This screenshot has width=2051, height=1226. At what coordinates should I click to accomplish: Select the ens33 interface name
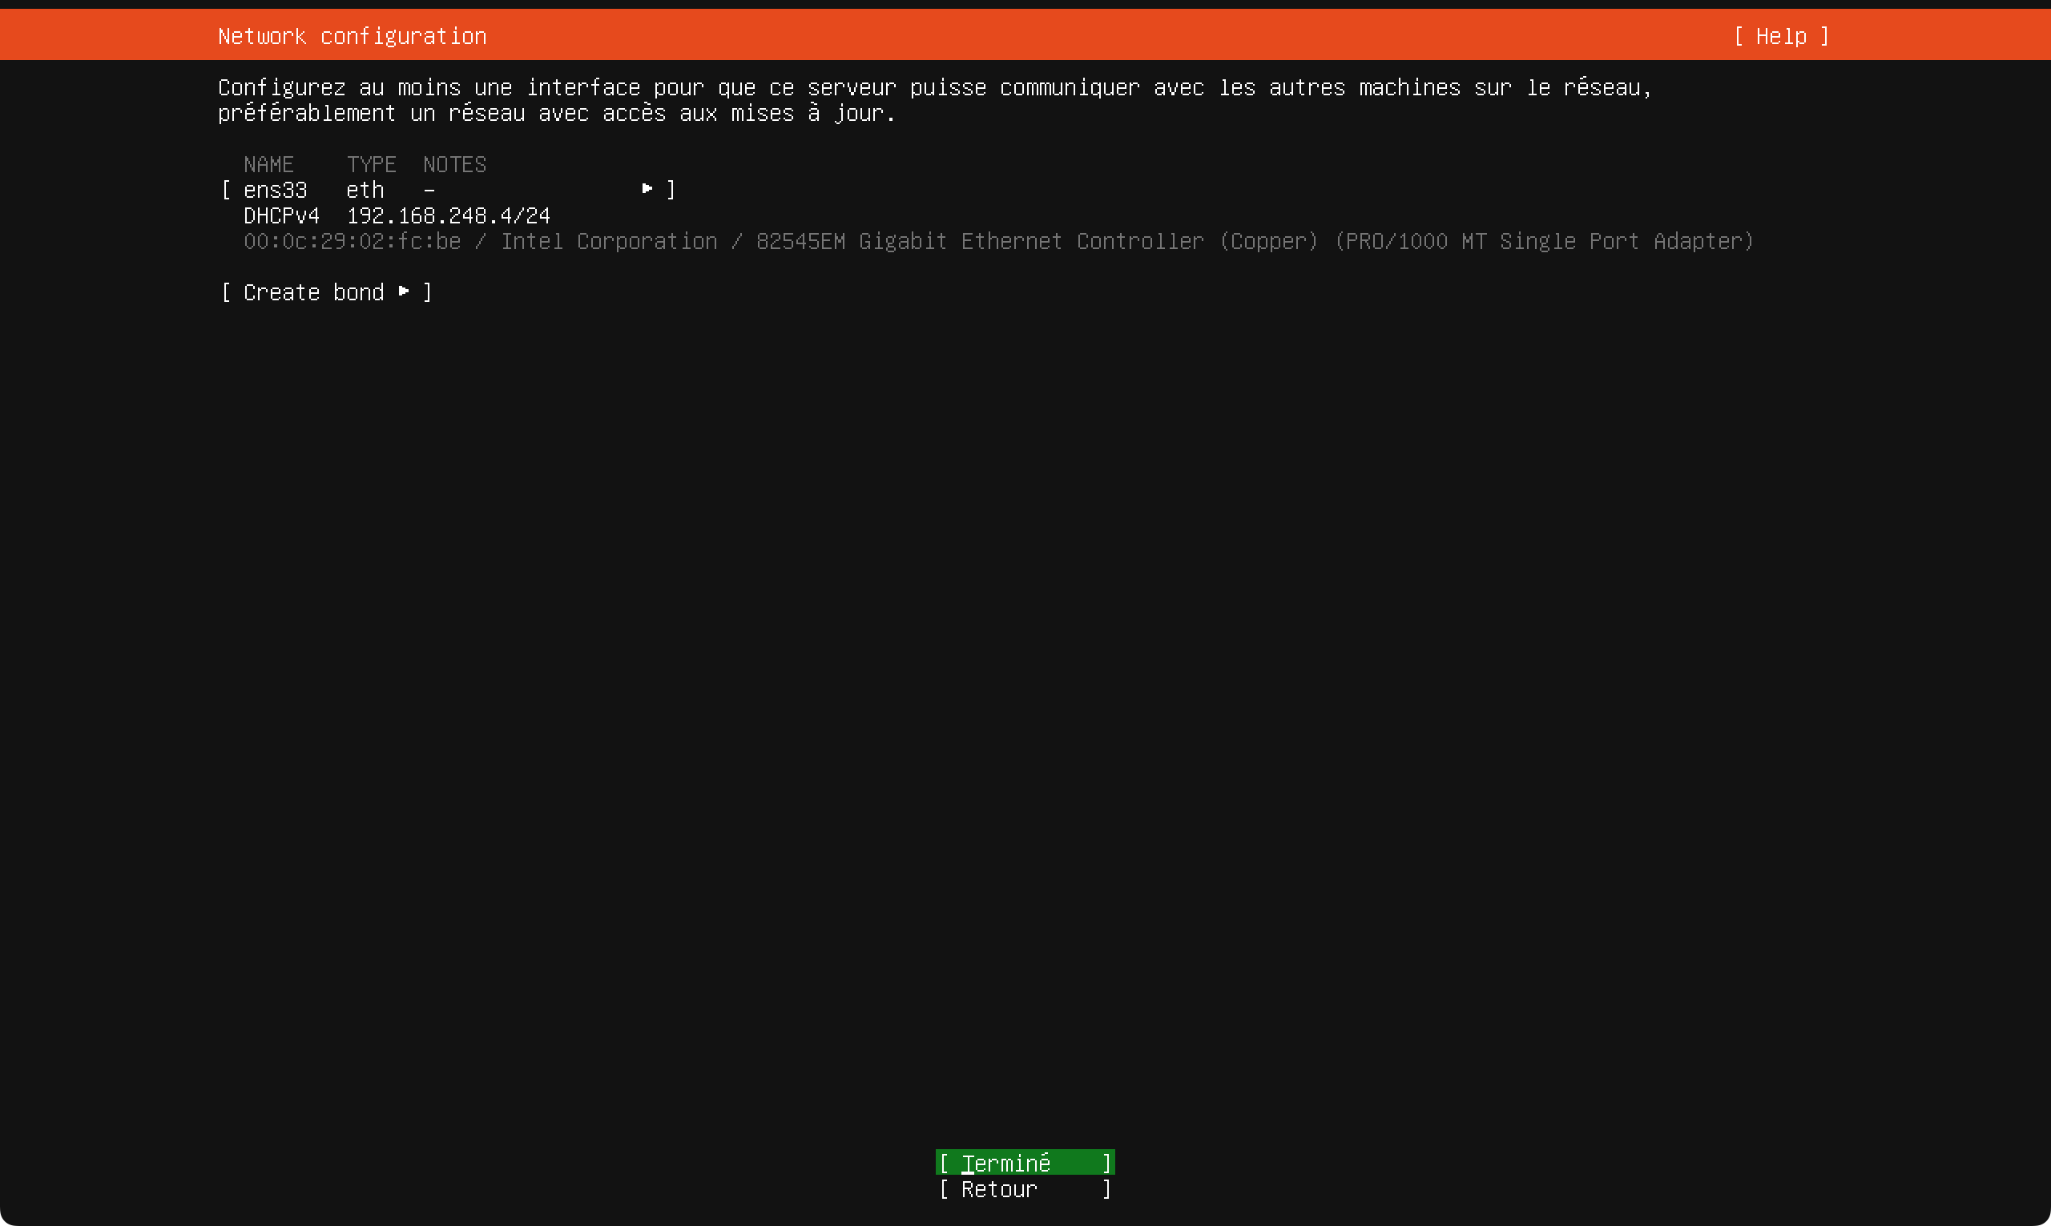coord(275,190)
